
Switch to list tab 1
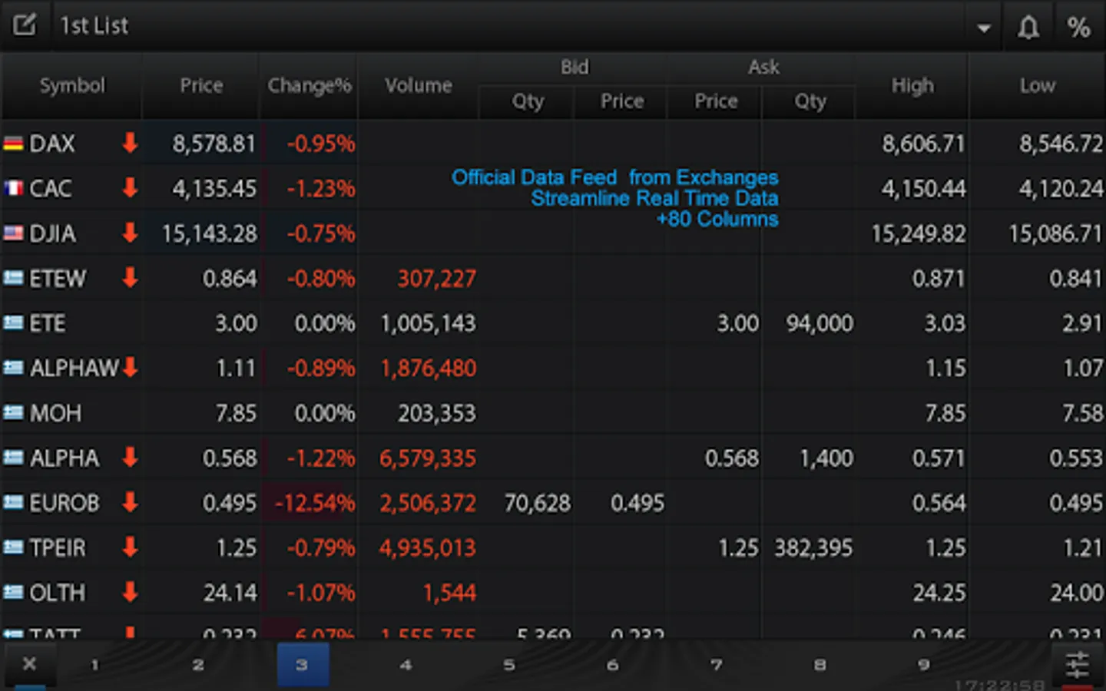pyautogui.click(x=94, y=665)
